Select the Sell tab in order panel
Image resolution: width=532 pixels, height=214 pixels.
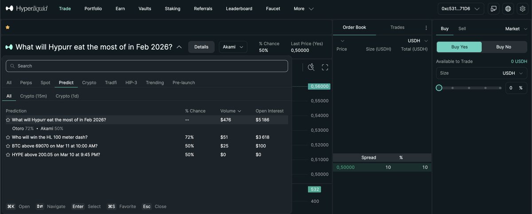click(x=462, y=28)
